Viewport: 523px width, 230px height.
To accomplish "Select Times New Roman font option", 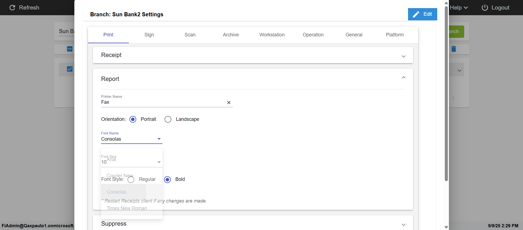I will point(127,208).
